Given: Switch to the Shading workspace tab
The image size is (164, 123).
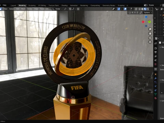Looking at the screenshot, I should (x=65, y=5).
